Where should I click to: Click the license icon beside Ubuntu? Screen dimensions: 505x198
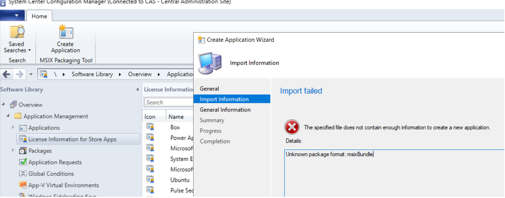click(x=150, y=179)
